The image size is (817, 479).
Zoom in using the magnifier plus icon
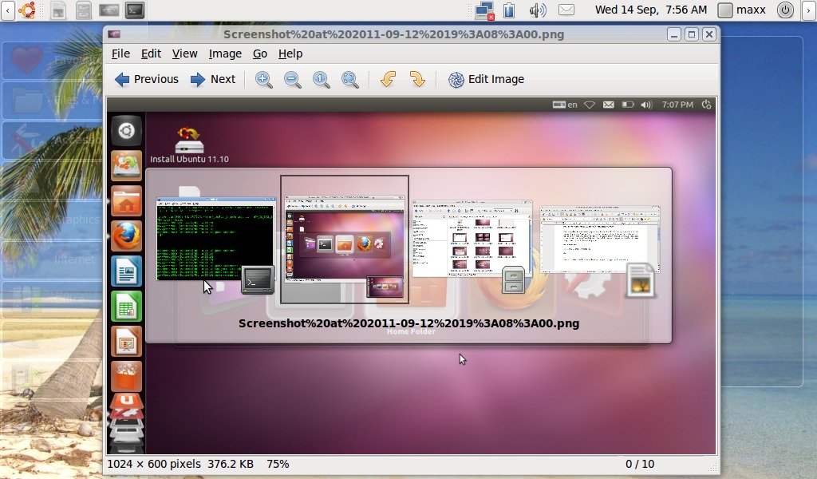(263, 79)
